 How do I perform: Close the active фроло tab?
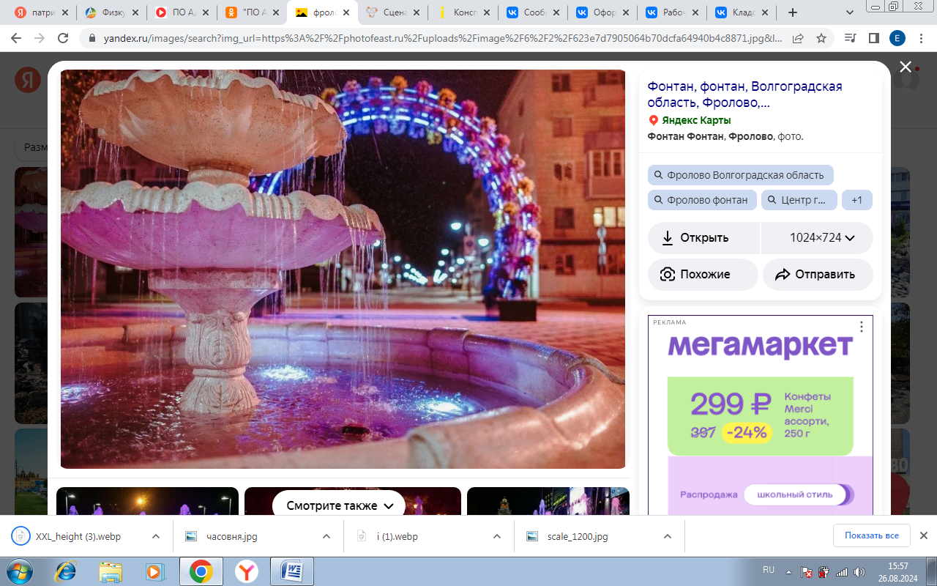[346, 12]
